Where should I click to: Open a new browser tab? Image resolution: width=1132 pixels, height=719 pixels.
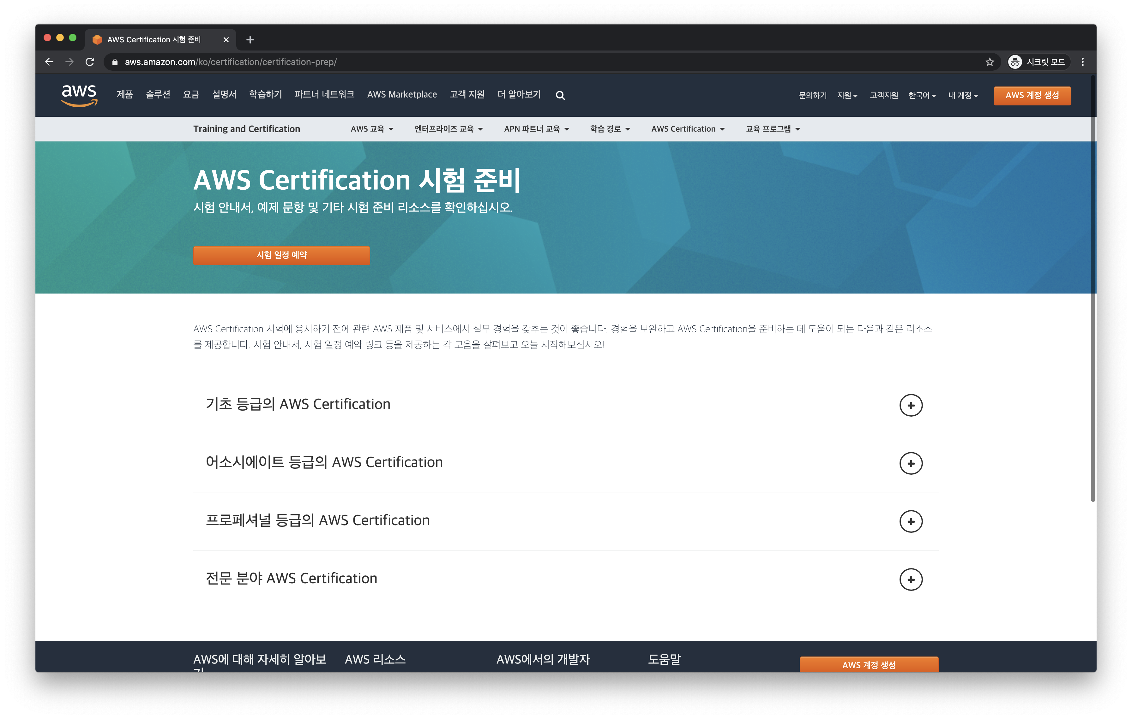pos(250,40)
